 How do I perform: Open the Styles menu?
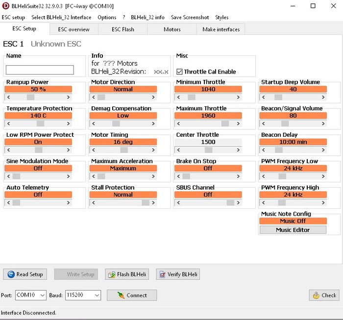pos(221,17)
